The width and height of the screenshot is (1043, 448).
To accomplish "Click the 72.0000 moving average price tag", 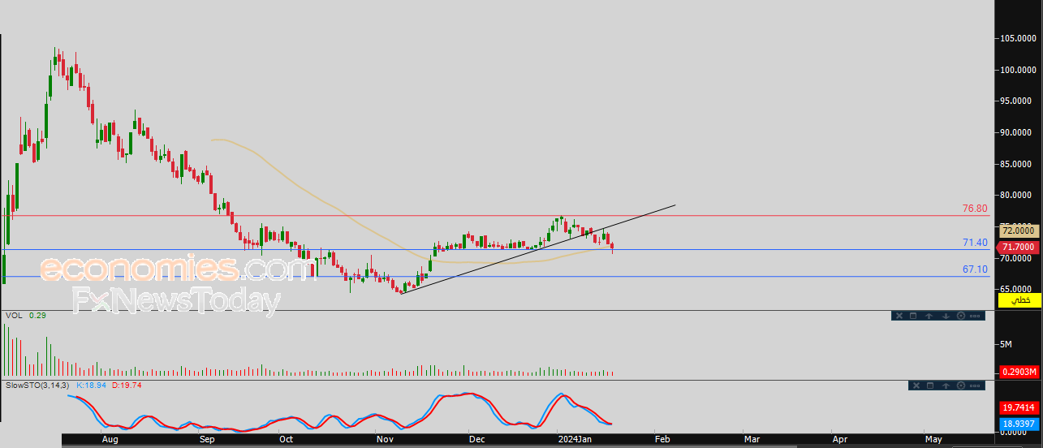I will point(1019,230).
